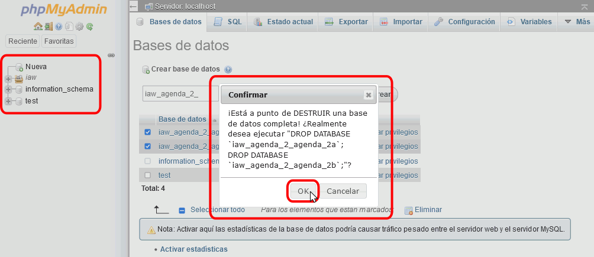Click help icon next to Crear base de datos
Screen dimensions: 594x257
point(228,70)
